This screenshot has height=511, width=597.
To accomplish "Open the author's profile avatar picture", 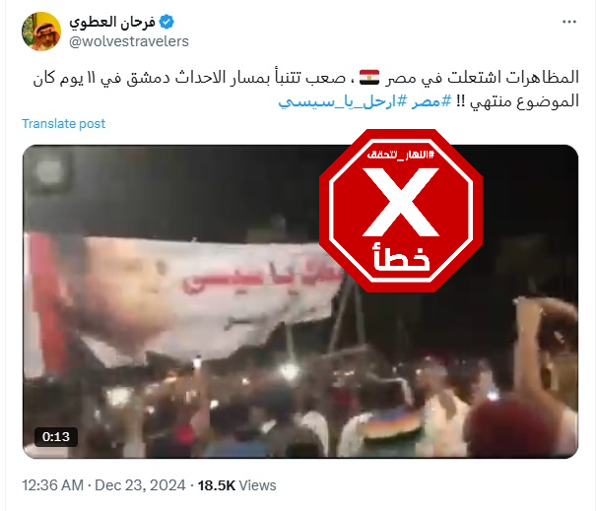I will [41, 32].
